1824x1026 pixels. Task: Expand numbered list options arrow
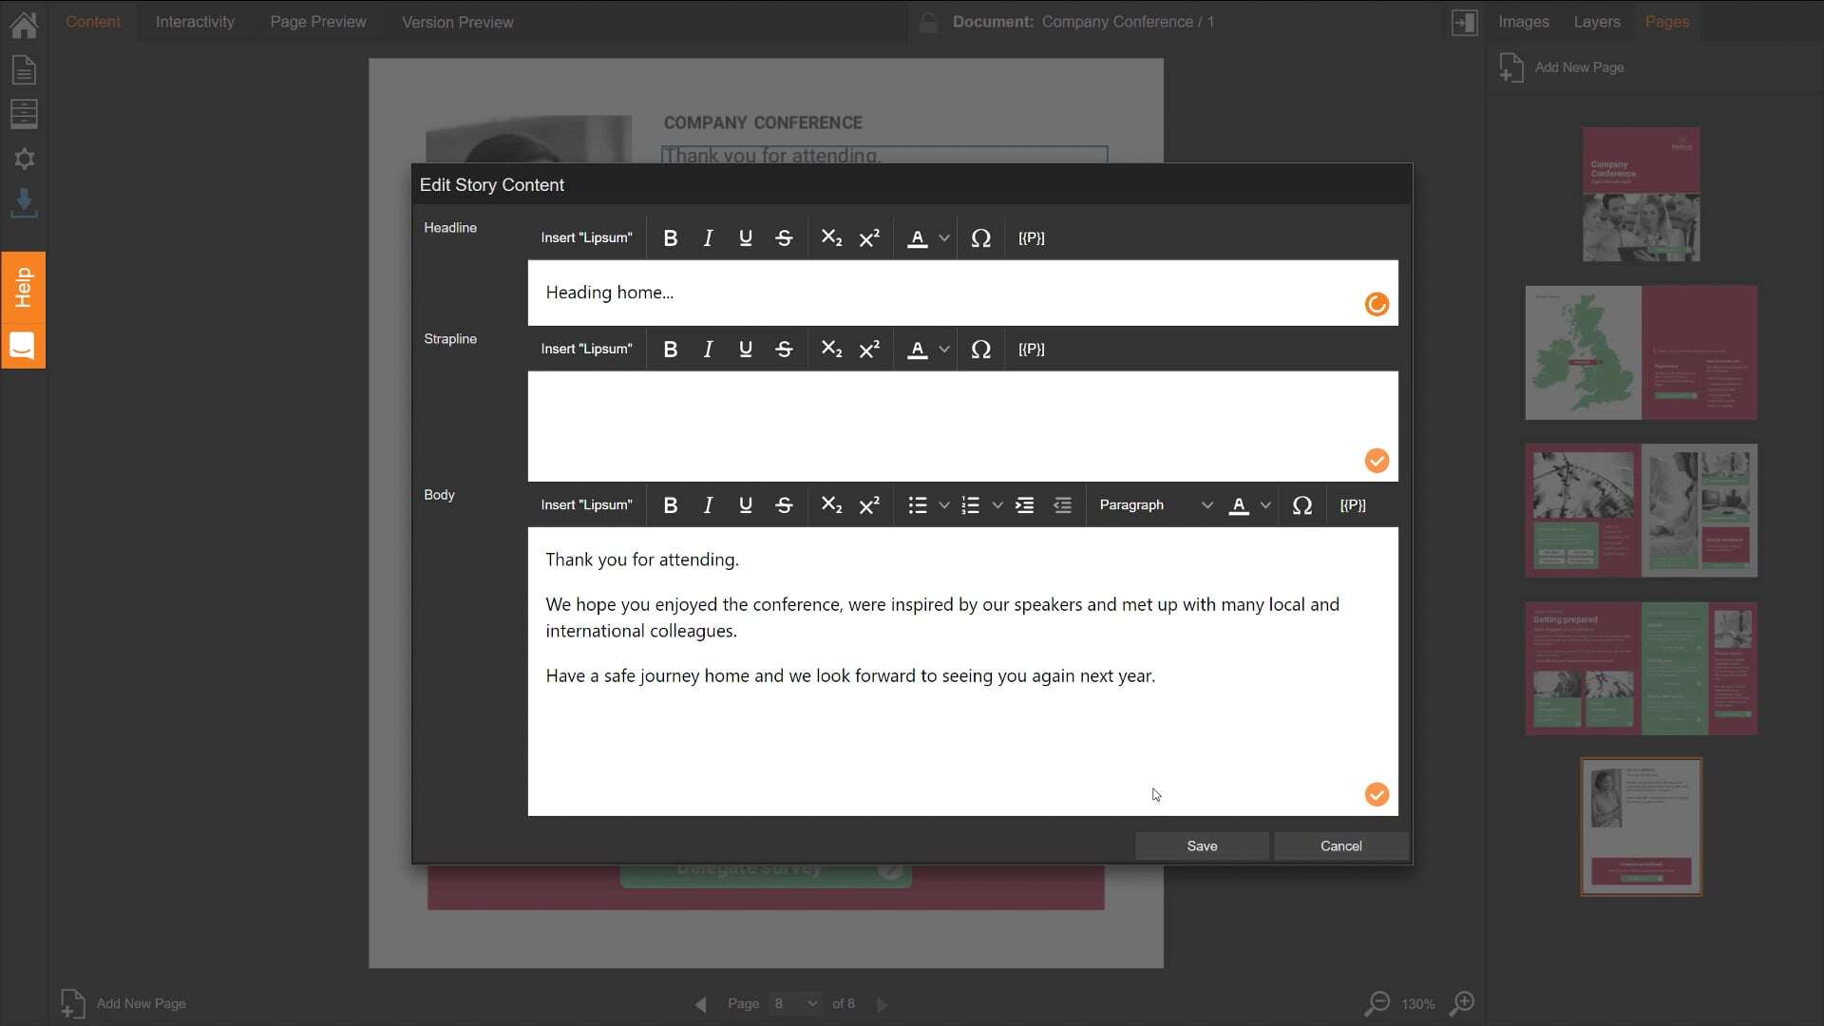pos(997,505)
